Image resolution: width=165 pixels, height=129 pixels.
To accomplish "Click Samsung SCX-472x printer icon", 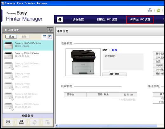I will click(x=9, y=107).
